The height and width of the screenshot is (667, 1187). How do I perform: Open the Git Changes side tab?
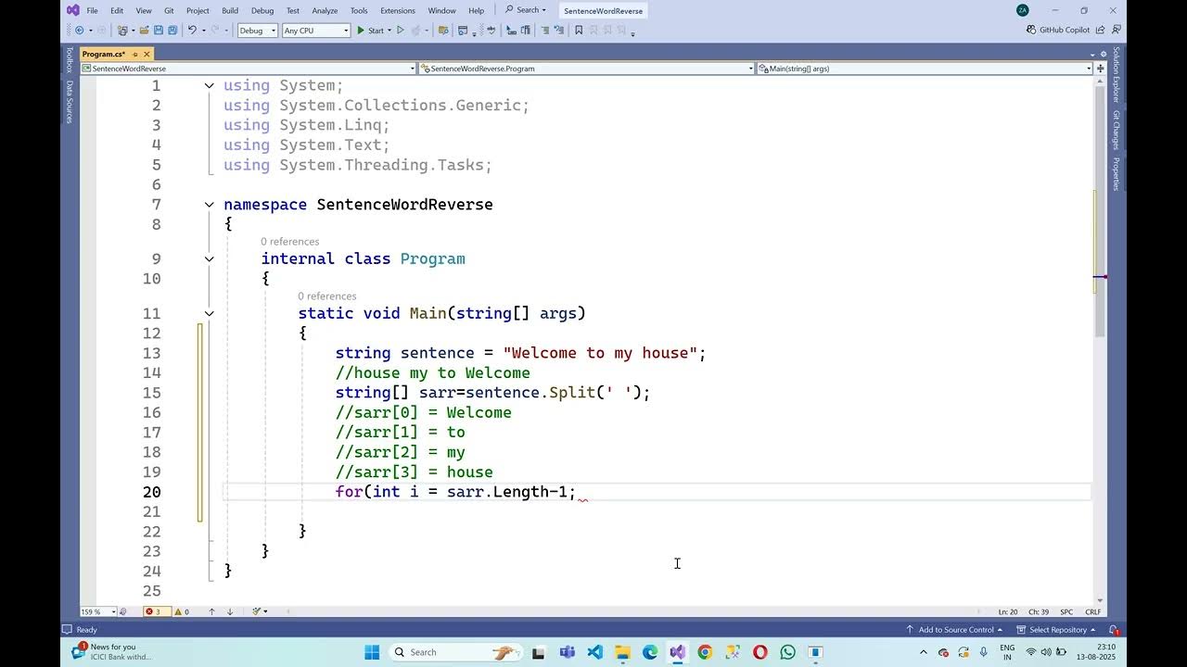click(x=1117, y=131)
